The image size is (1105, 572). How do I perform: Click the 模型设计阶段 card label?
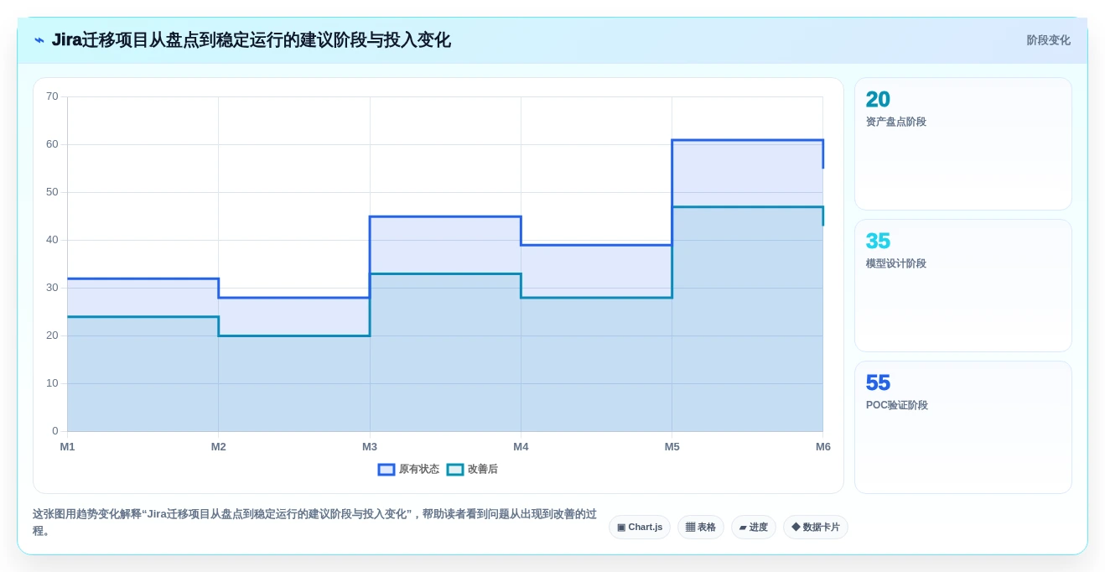896,263
